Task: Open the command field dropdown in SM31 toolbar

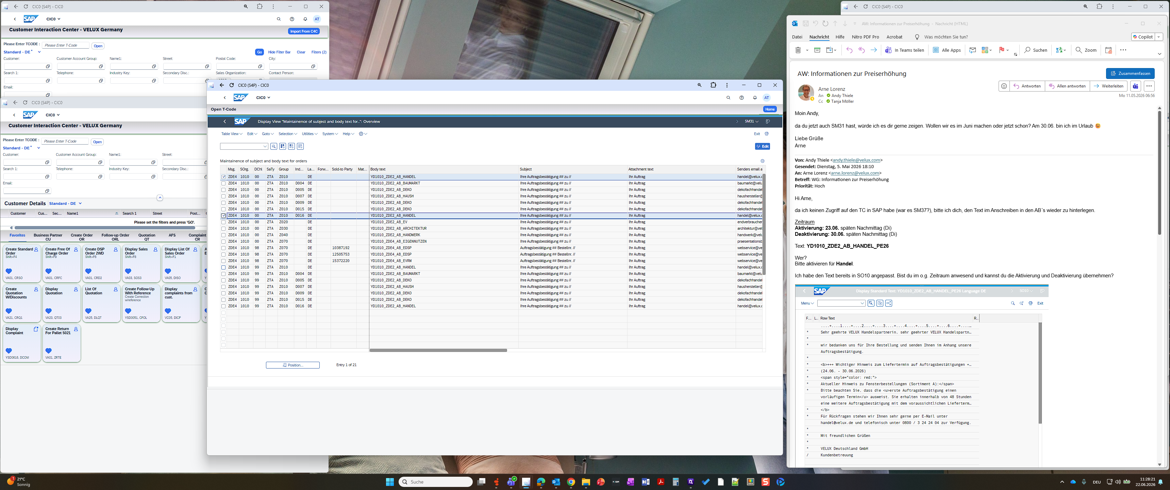Action: 265,146
